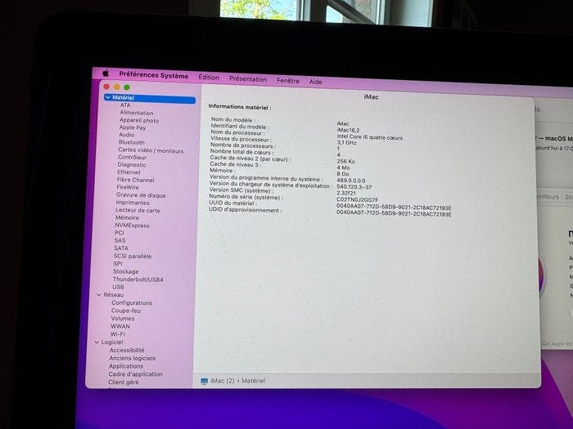The width and height of the screenshot is (573, 429).
Task: Open the Présentation menu
Action: [248, 79]
